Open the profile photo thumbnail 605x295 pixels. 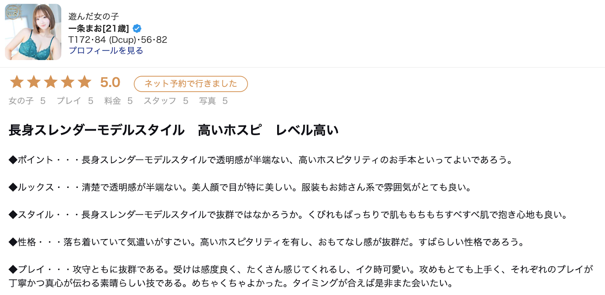33,32
